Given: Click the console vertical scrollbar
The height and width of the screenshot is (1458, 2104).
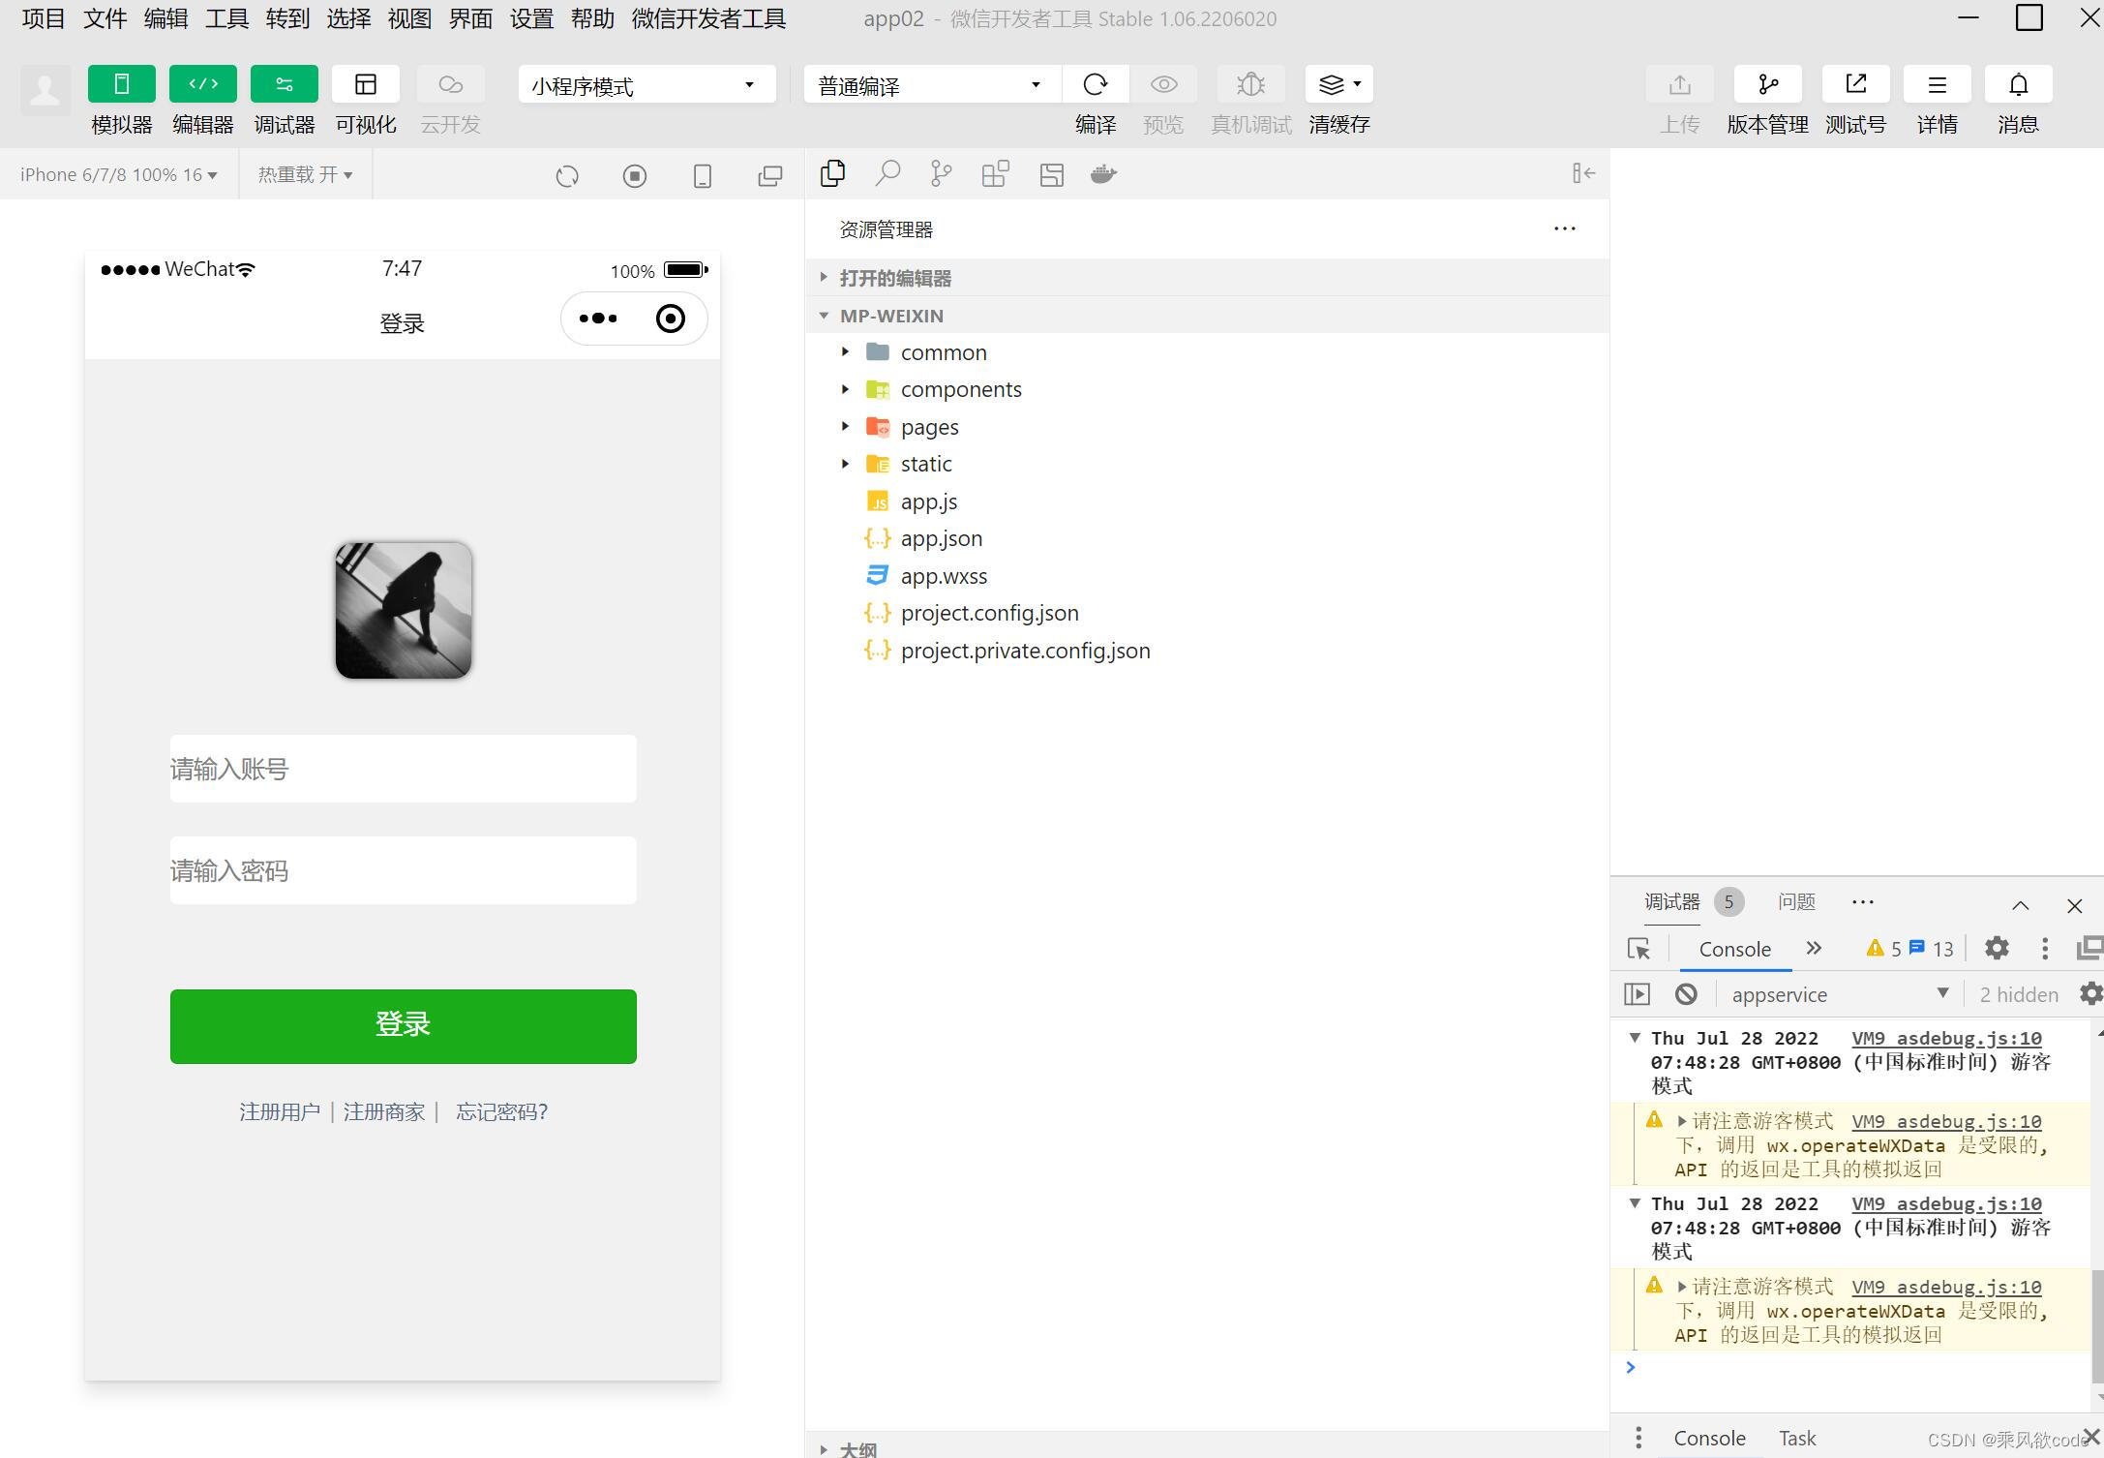Looking at the screenshot, I should pos(2097,1326).
